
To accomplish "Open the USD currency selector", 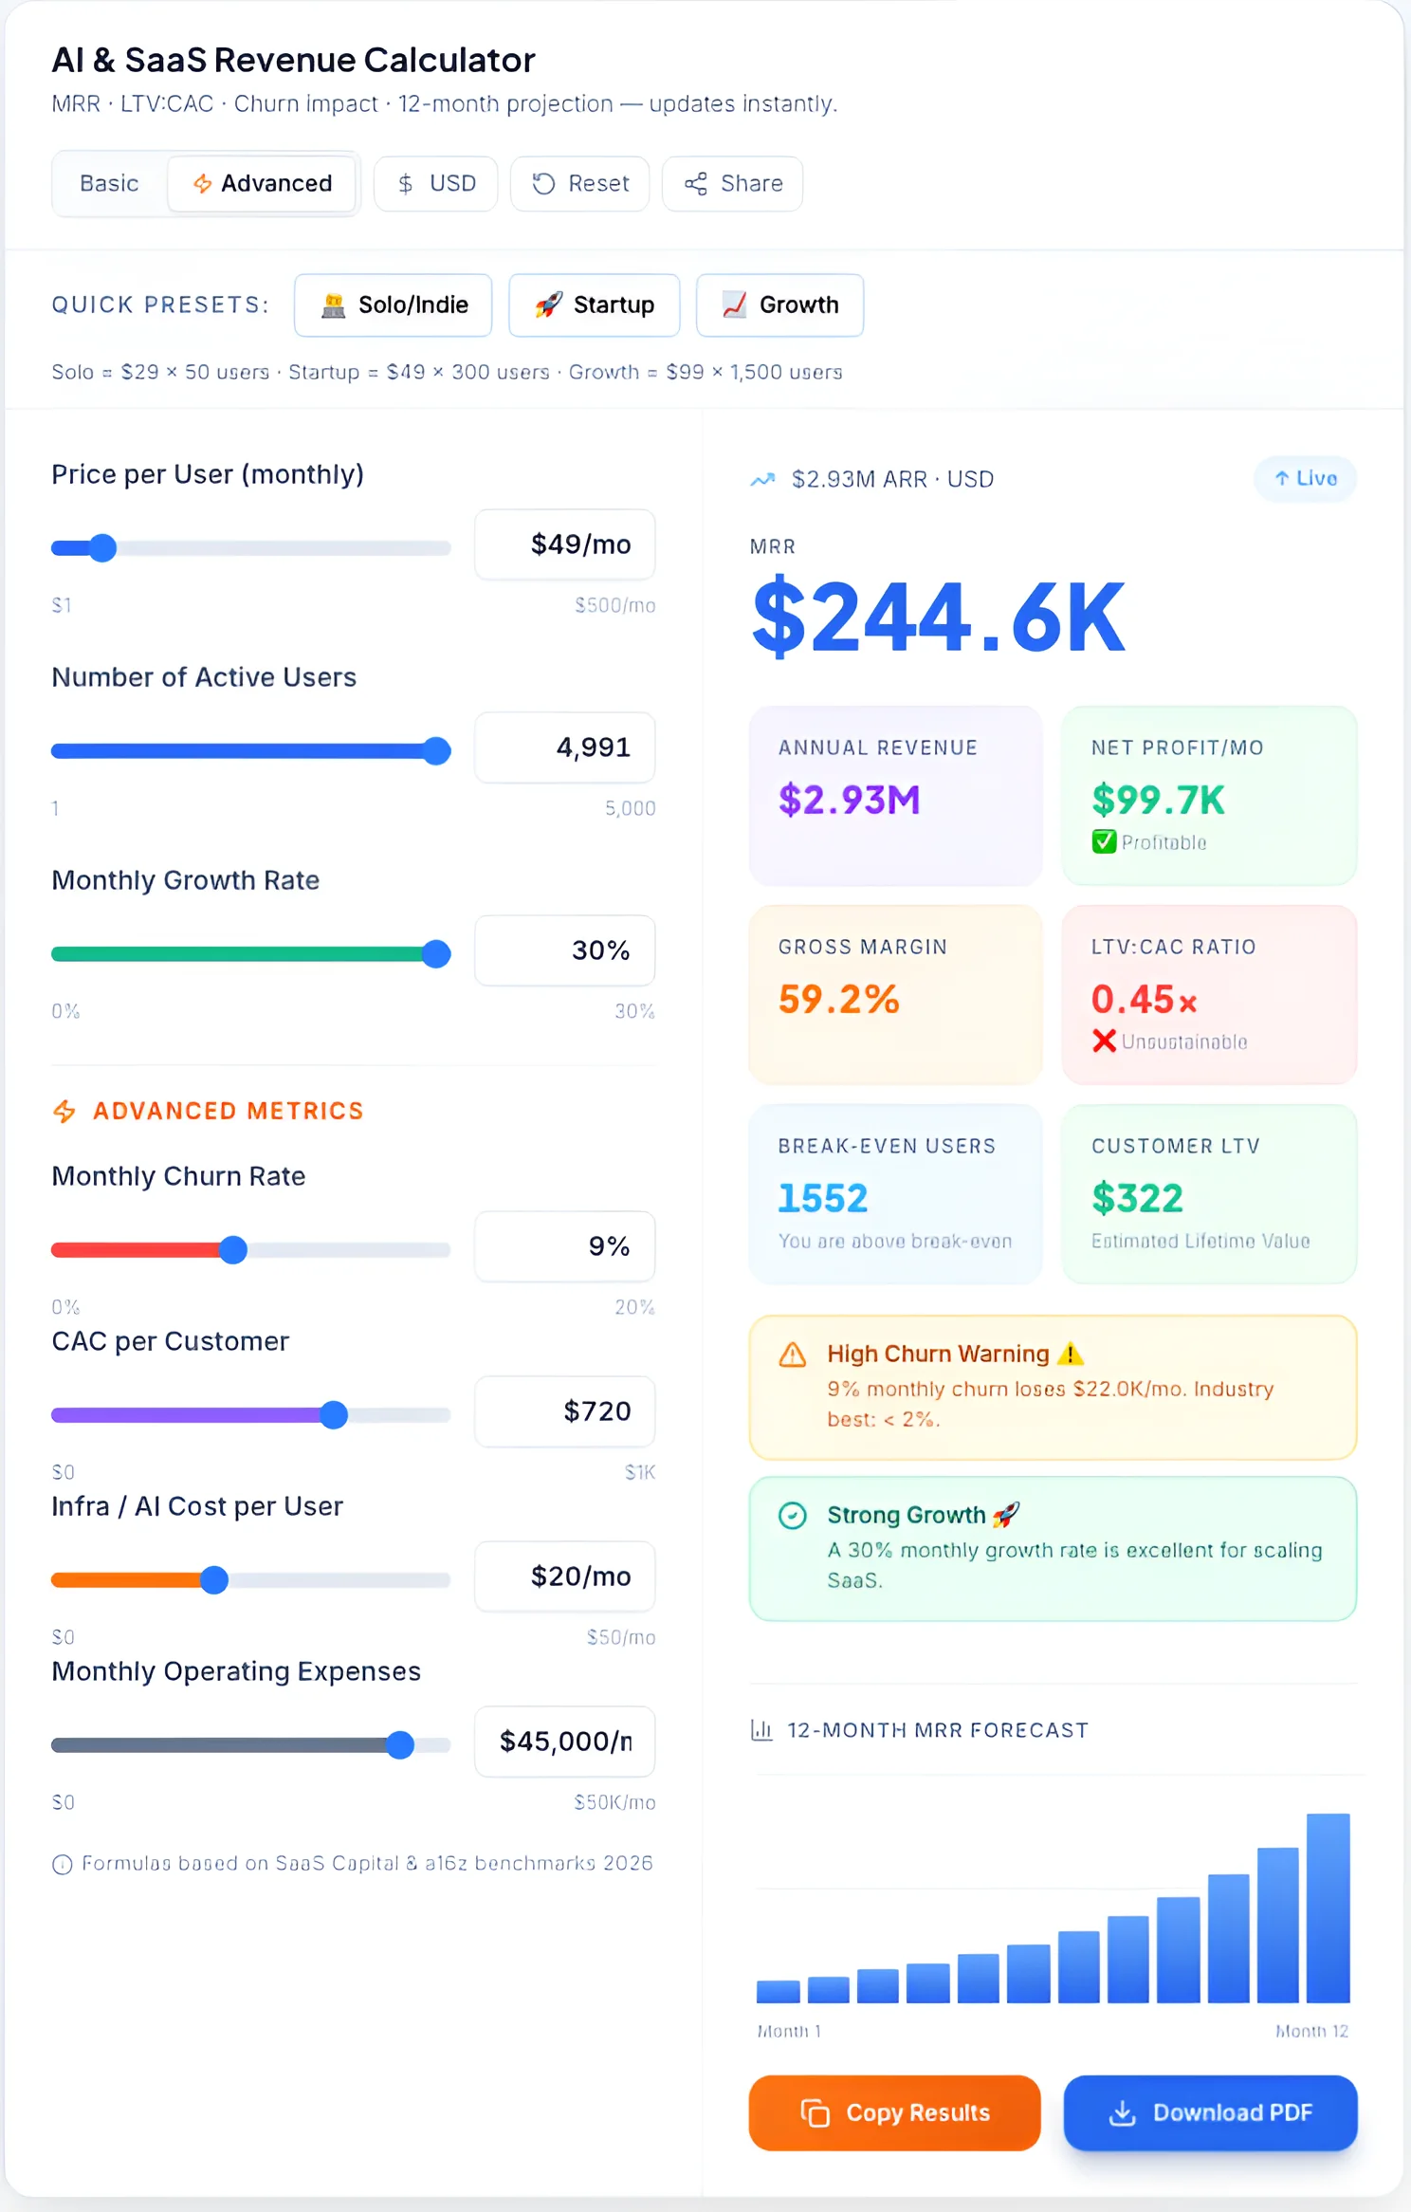I will pyautogui.click(x=435, y=184).
